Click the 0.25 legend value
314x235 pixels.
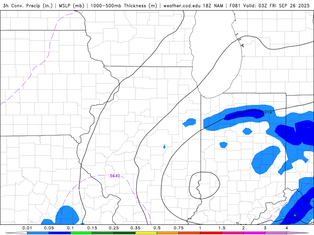114,228
